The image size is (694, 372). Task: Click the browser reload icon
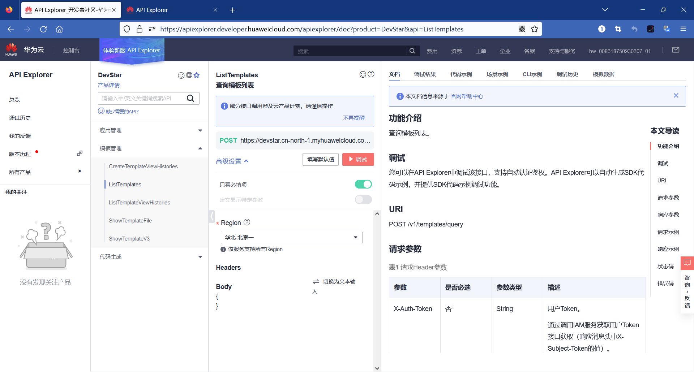coord(43,29)
